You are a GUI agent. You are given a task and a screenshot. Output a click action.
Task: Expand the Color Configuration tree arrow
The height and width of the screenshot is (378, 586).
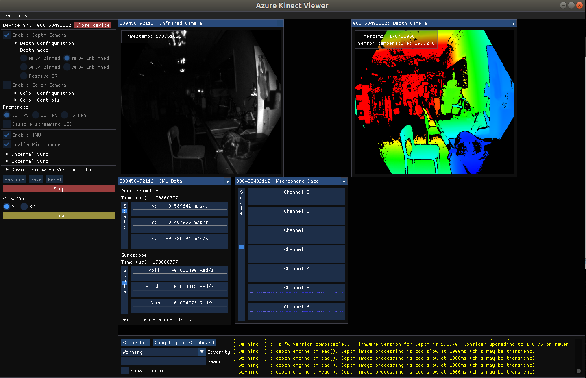(16, 93)
